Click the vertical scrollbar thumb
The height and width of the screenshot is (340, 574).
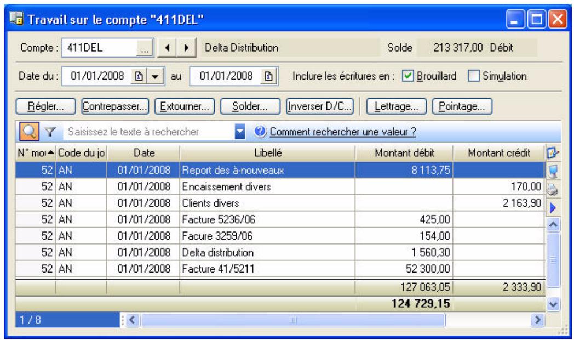tap(553, 260)
